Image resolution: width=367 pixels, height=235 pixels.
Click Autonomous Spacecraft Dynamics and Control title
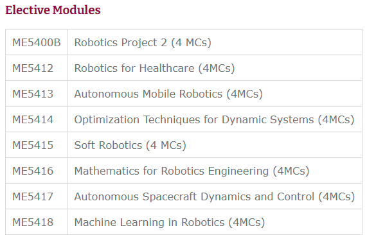coord(194,197)
